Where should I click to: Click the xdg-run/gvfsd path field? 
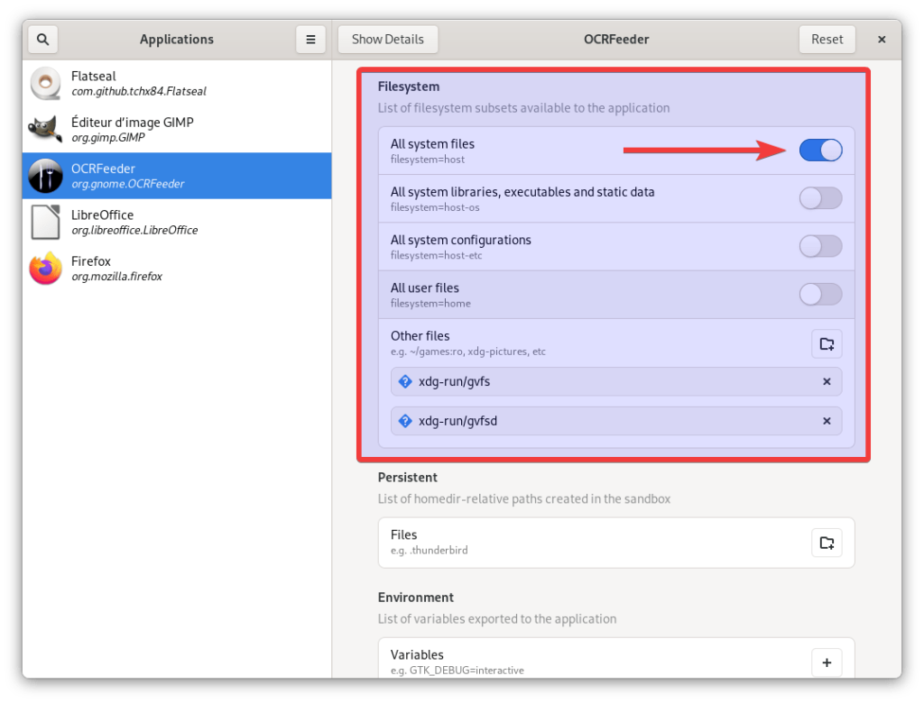point(615,421)
